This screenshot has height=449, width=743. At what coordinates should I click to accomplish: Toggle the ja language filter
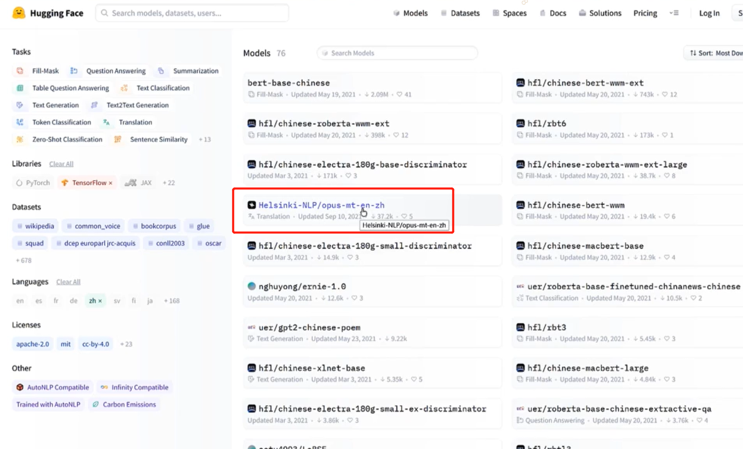(150, 301)
